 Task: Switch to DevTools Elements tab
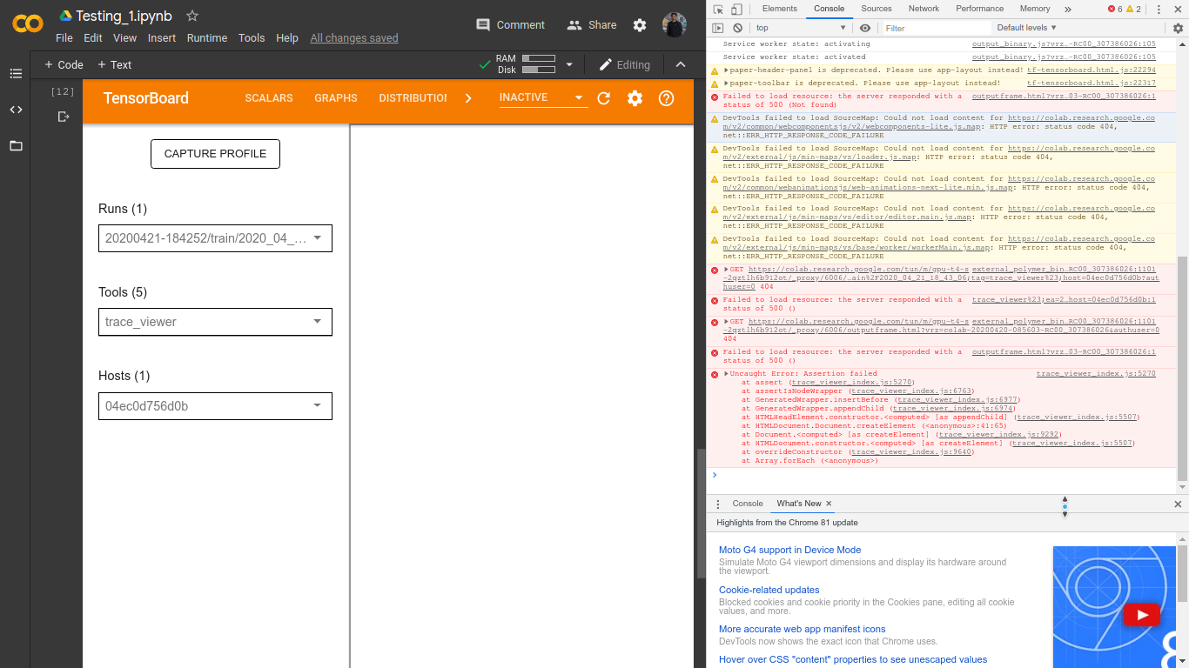coord(779,9)
